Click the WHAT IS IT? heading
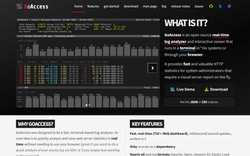Screen dimensions: 250x156 pyautogui.click(x=186, y=23)
